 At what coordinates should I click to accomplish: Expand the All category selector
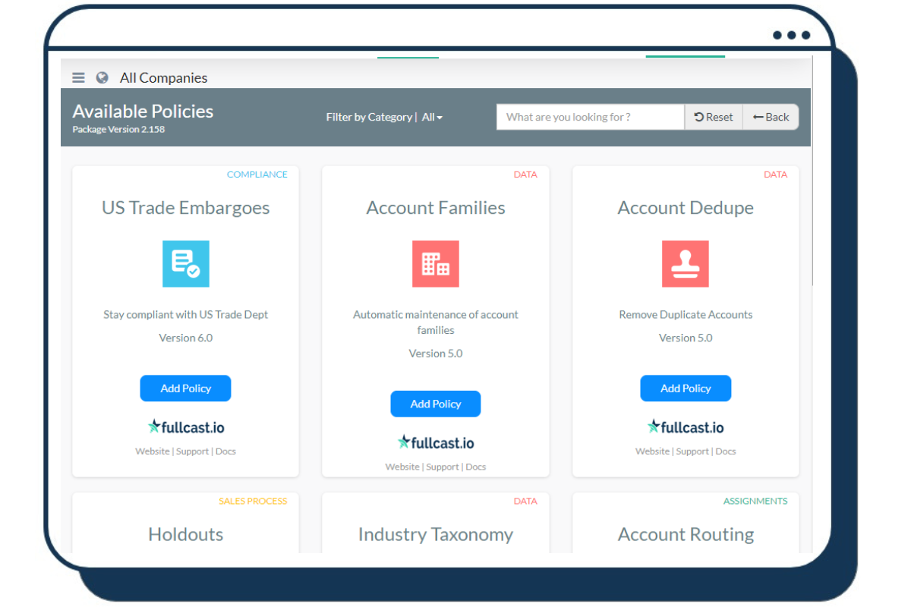431,117
